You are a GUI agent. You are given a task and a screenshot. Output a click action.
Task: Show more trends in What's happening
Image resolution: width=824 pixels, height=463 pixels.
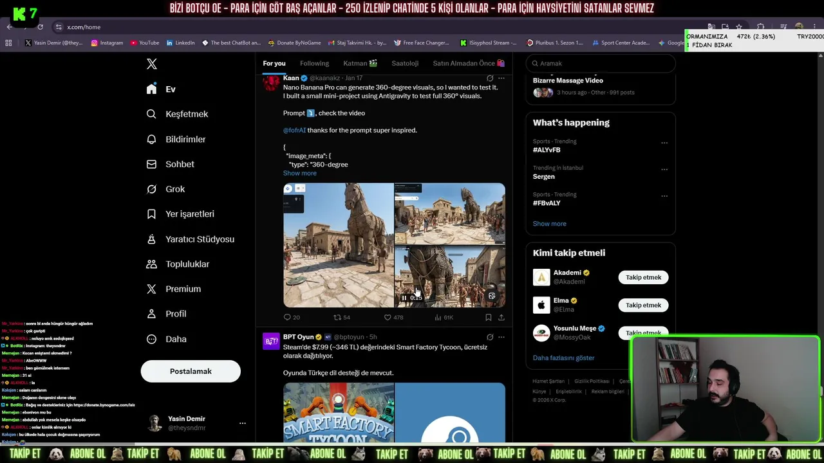pos(549,224)
